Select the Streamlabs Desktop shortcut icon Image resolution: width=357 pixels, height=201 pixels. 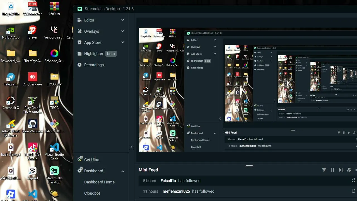(x=54, y=175)
